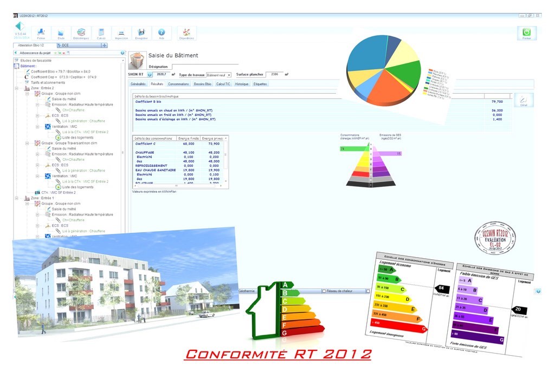Select the DCE tab

pos(79,45)
